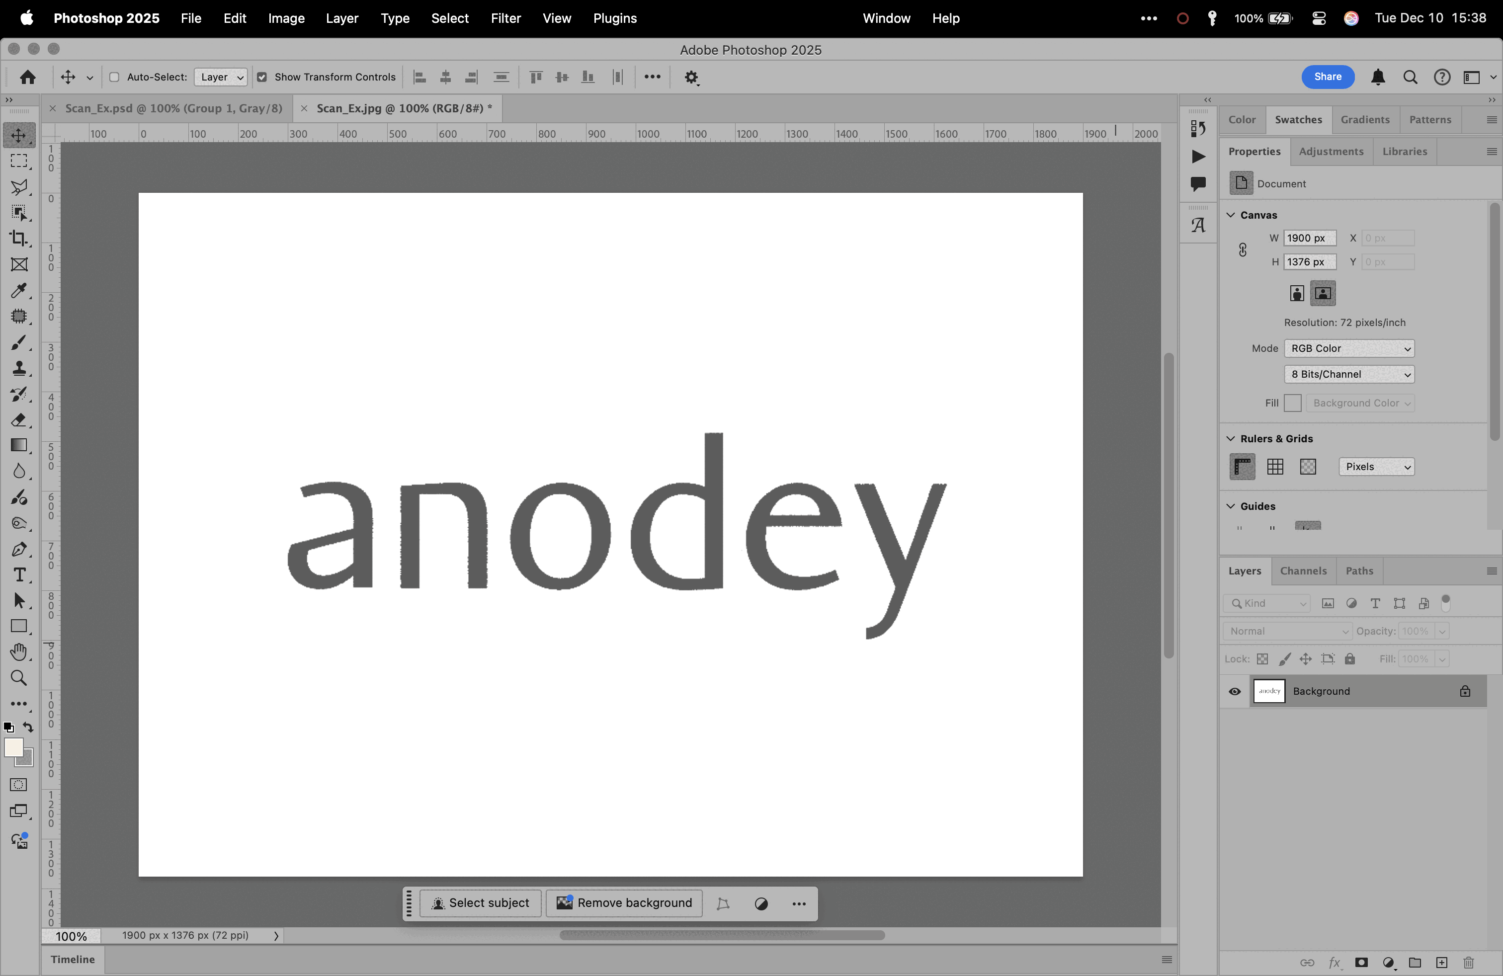Uncheck Show Transform Controls
This screenshot has height=976, width=1503.
(x=262, y=77)
